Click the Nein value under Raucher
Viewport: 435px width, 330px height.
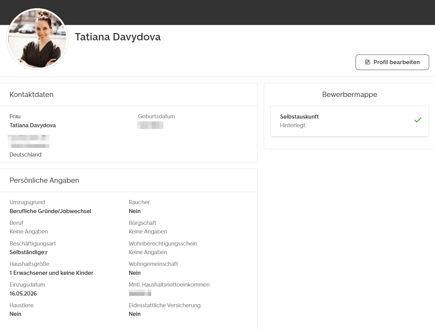[135, 211]
